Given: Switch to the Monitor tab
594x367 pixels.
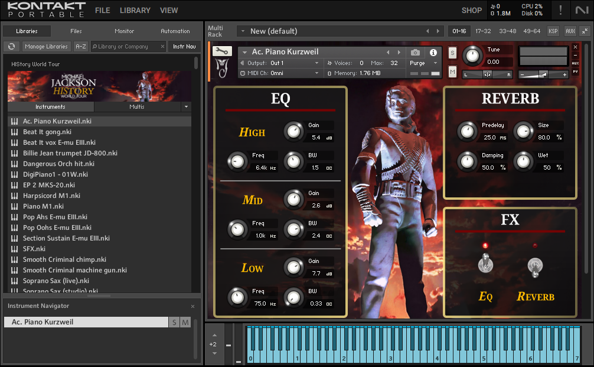Looking at the screenshot, I should (124, 31).
